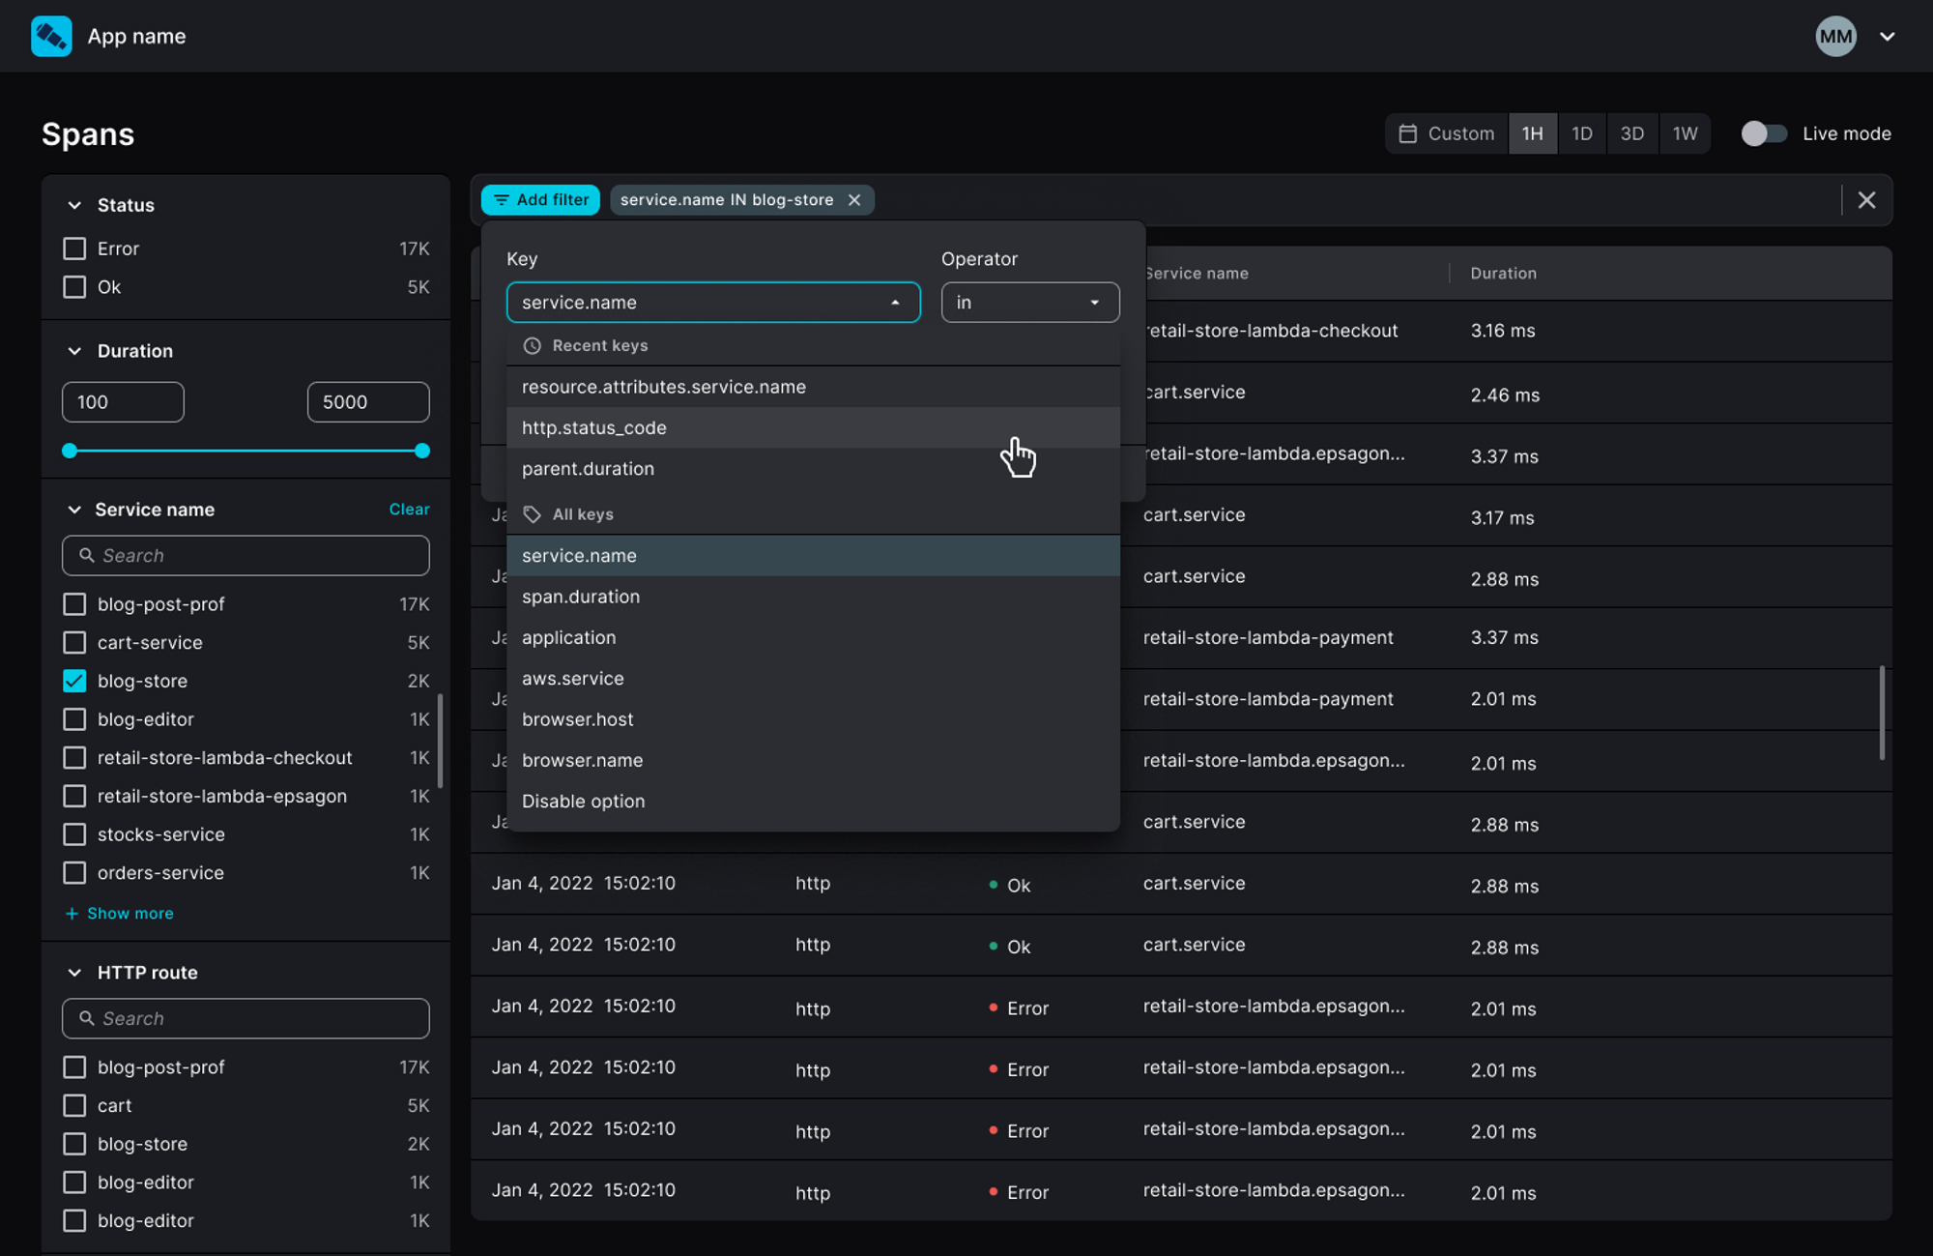This screenshot has width=1933, height=1256.
Task: Choose span.duration from all keys
Action: 581,597
